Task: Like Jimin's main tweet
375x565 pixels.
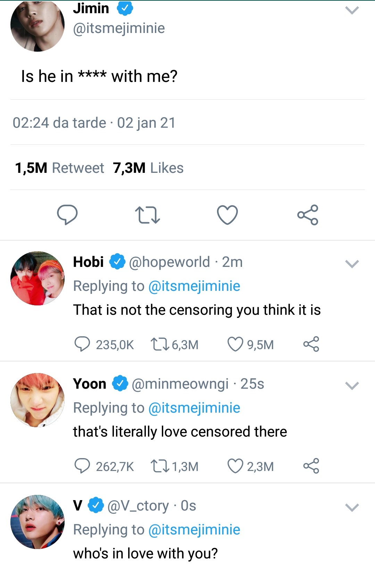Action: click(227, 215)
